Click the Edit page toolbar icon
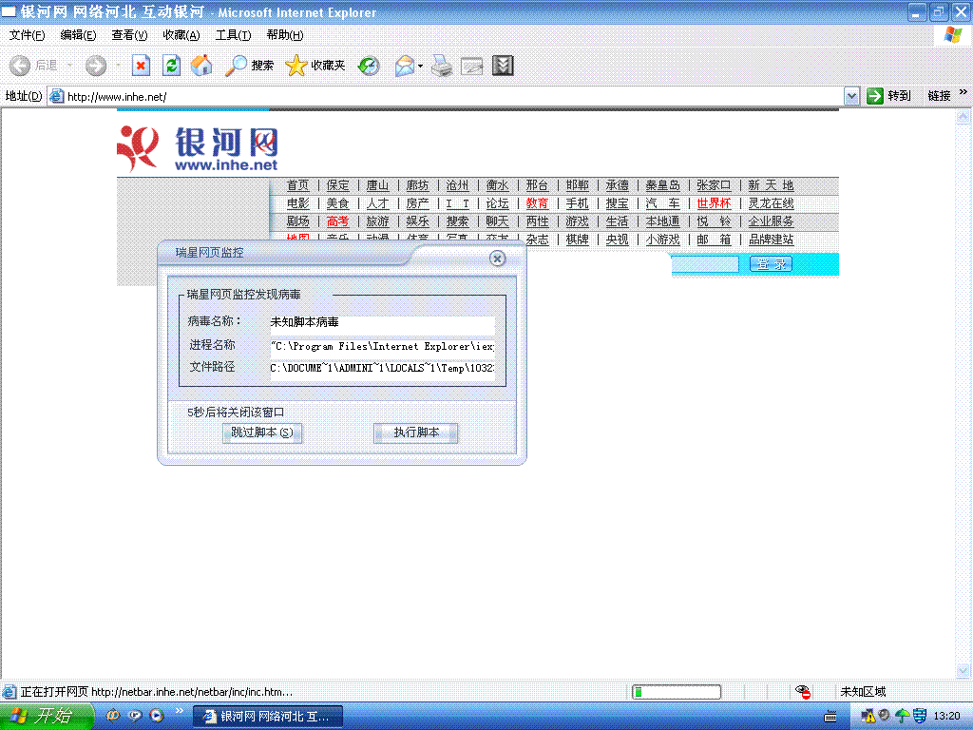Screen dimensions: 973x730 pyautogui.click(x=471, y=66)
